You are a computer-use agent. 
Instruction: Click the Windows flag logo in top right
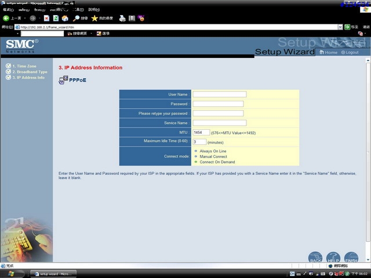pos(365,9)
